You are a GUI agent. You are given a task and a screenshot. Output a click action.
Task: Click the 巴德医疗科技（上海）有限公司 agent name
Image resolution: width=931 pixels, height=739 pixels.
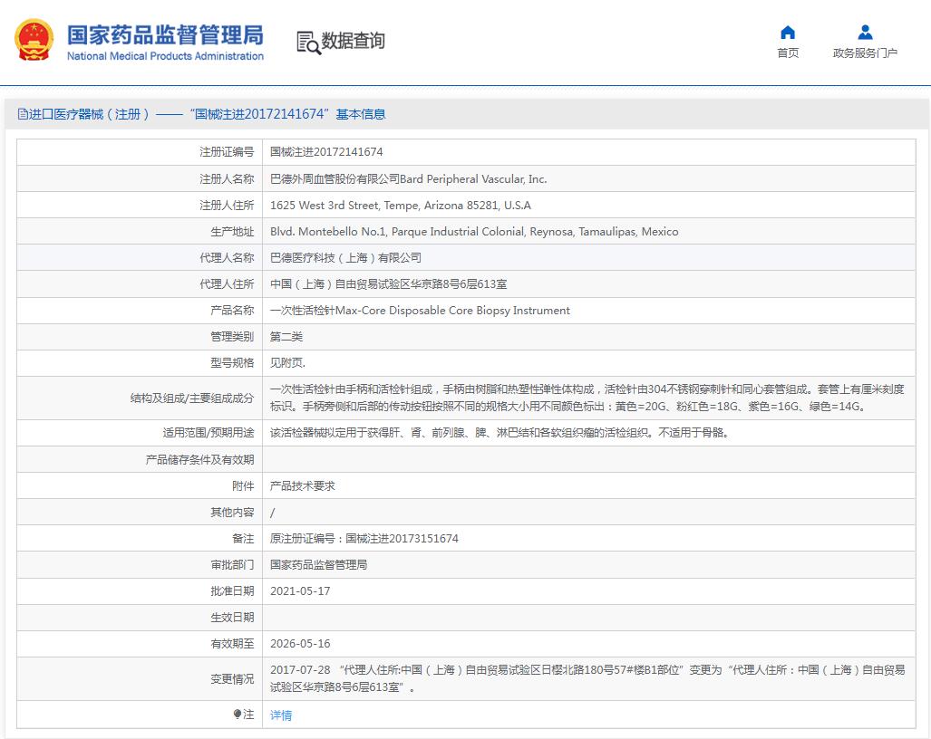(x=345, y=258)
